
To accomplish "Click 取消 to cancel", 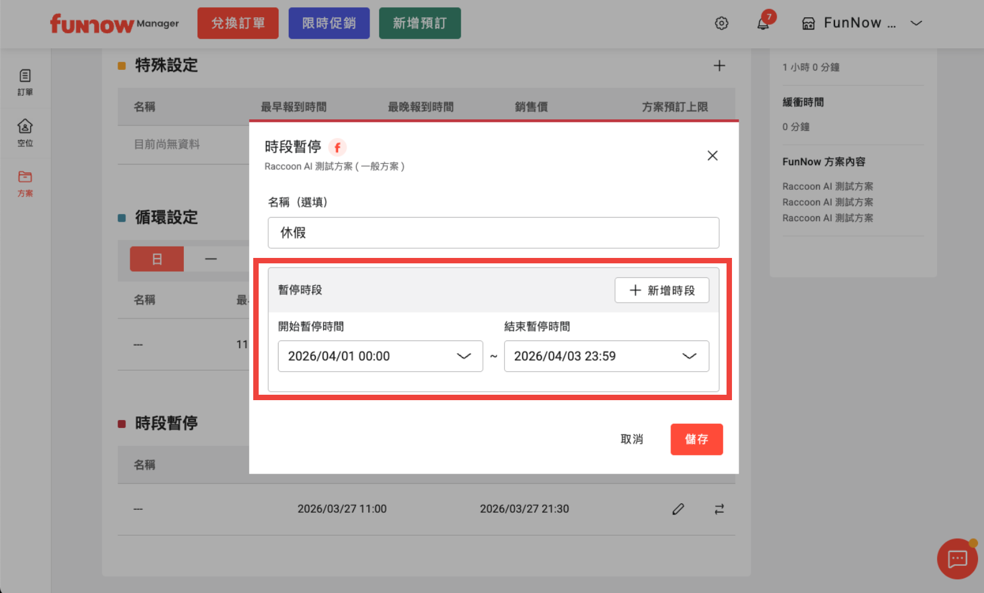I will pyautogui.click(x=631, y=439).
